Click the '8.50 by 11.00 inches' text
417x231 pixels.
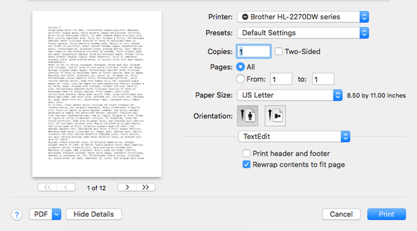377,95
